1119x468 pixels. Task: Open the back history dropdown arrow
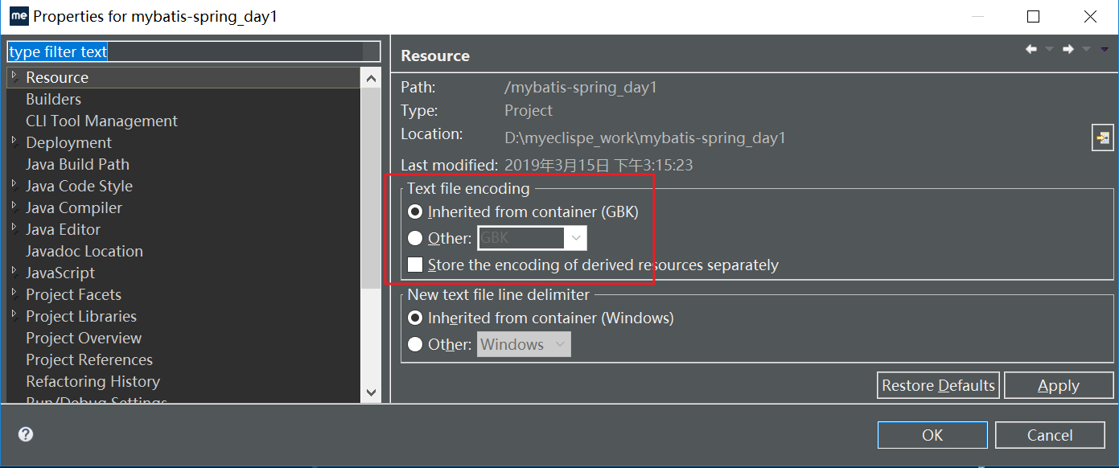[x=1049, y=49]
